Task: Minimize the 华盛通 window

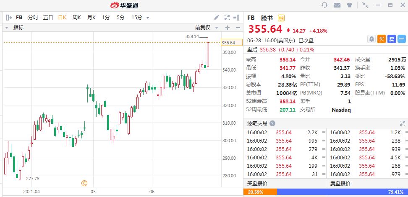Action: click(378, 5)
